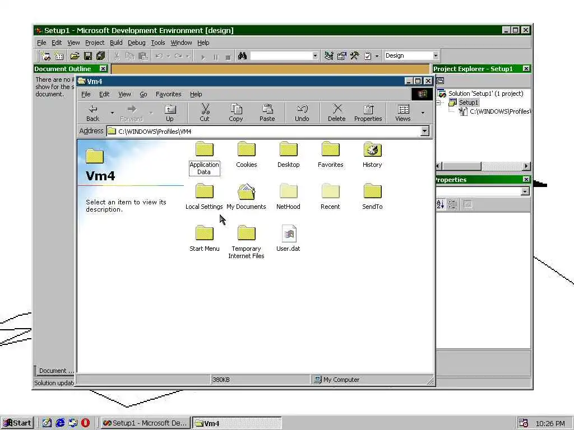Image resolution: width=574 pixels, height=430 pixels.
Task: Open Properties Window toolbar icon
Action: [341, 56]
